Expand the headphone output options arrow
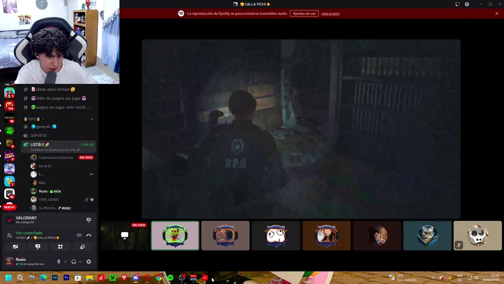Viewport: 504px width, 284px height. pos(80,262)
